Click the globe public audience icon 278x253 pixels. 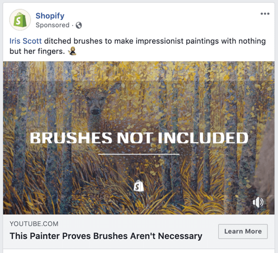tap(79, 25)
